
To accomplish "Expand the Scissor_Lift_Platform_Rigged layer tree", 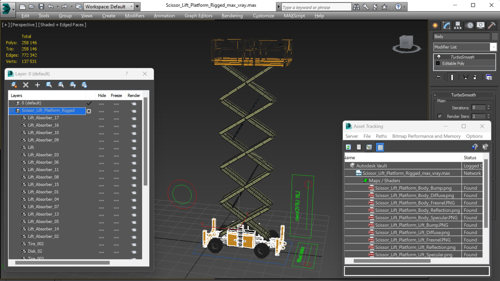I will tap(12, 110).
